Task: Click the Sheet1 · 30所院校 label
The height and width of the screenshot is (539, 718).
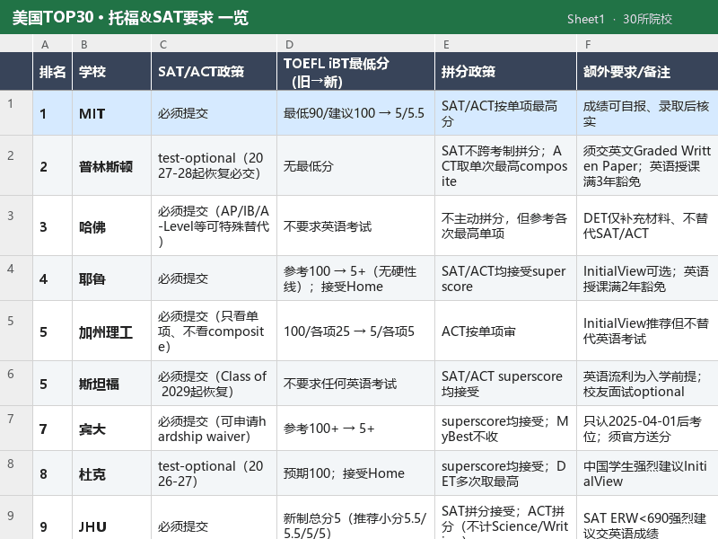Action: coord(619,19)
